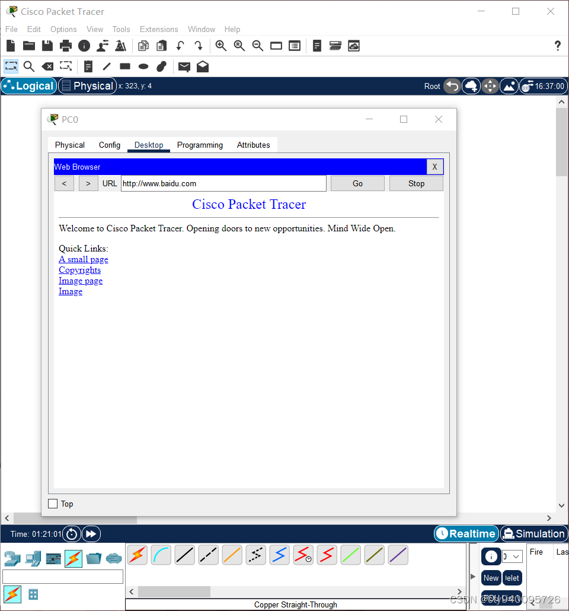The image size is (569, 611).
Task: Click the browser back '<' button
Action: pos(64,183)
